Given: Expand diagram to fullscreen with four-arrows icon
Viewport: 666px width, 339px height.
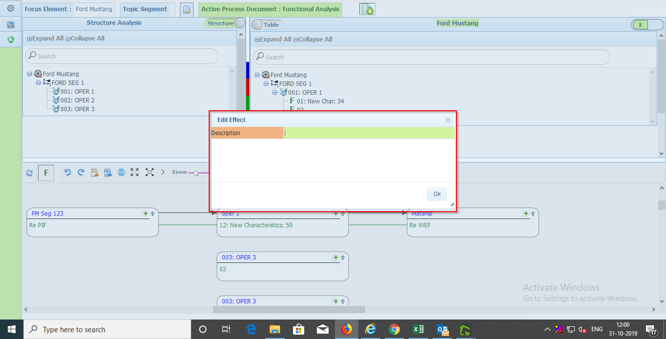Looking at the screenshot, I should click(x=135, y=172).
